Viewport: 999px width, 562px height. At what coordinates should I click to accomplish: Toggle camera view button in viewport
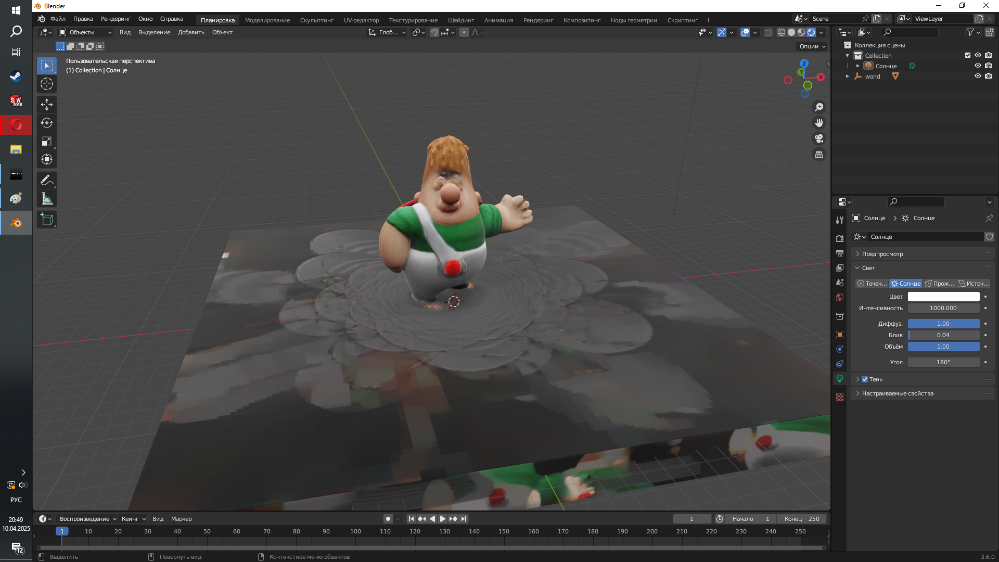pos(819,138)
